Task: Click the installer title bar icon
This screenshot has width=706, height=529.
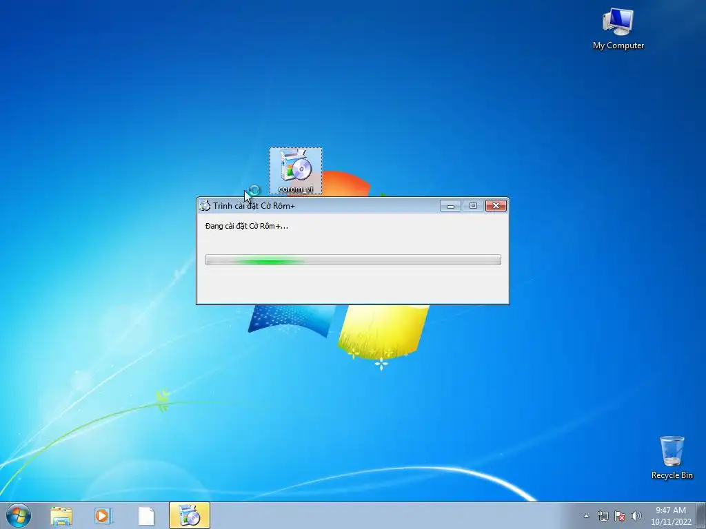Action: pos(205,205)
